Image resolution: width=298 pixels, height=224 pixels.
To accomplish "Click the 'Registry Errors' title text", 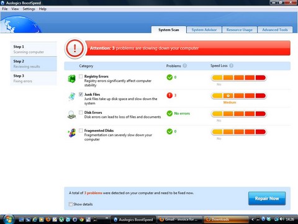I will click(96, 77).
